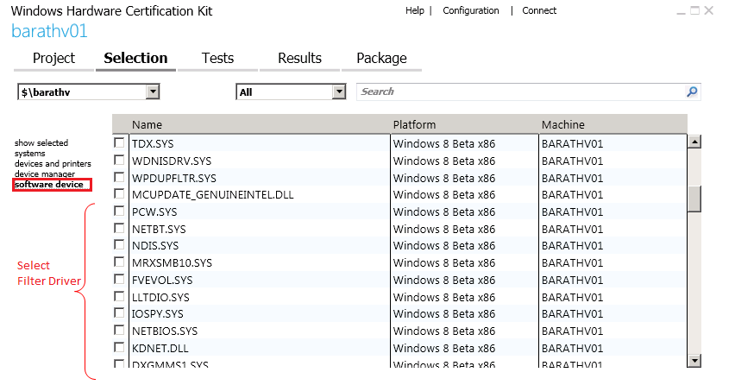Tick the NDIS.SYS checkbox
The image size is (735, 385).
(119, 245)
